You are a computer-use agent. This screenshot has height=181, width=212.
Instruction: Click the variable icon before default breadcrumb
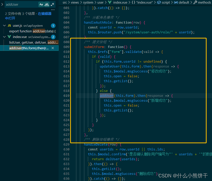[x=176, y=2]
